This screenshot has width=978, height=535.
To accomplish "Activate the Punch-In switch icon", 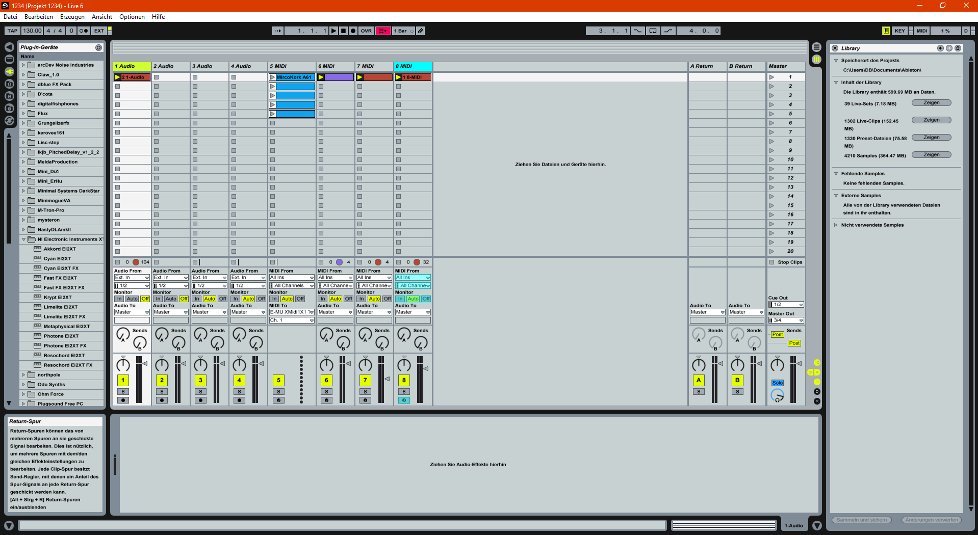I will [638, 31].
